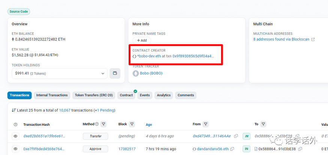Viewport: 328px width, 155px height.
Task: Preview transaction 0xe82b0651a15fe6e61
Action: (15, 136)
